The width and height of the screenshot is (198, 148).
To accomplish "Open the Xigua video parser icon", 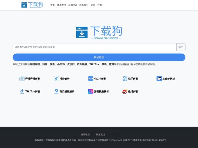I will 56,91.
